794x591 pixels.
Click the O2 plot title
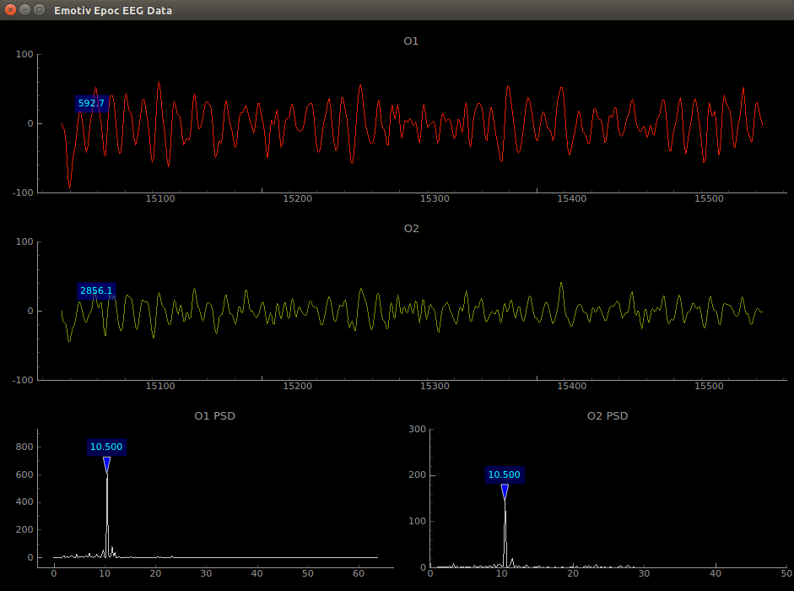tap(411, 228)
